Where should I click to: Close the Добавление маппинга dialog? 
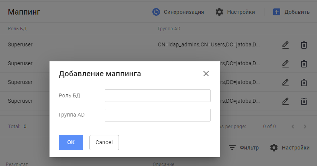click(x=206, y=74)
